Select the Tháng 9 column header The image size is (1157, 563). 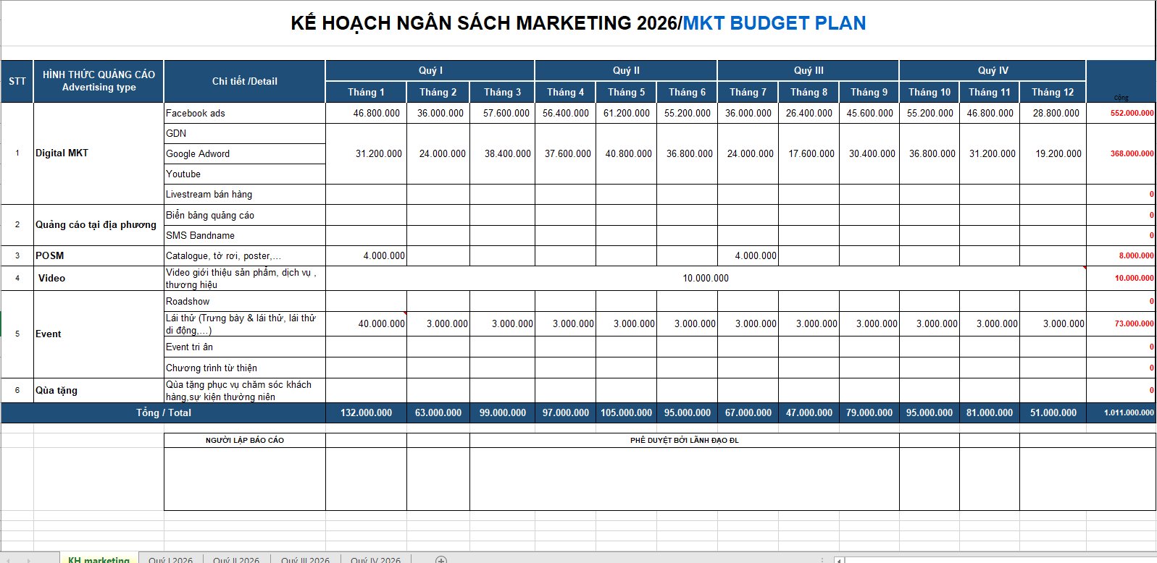coord(869,92)
